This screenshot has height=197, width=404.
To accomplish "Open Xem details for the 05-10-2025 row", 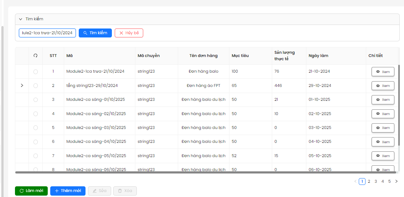I will tap(383, 156).
